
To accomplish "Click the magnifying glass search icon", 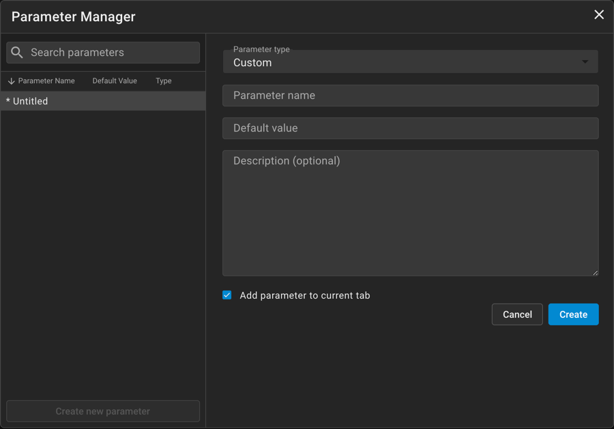I will point(18,53).
